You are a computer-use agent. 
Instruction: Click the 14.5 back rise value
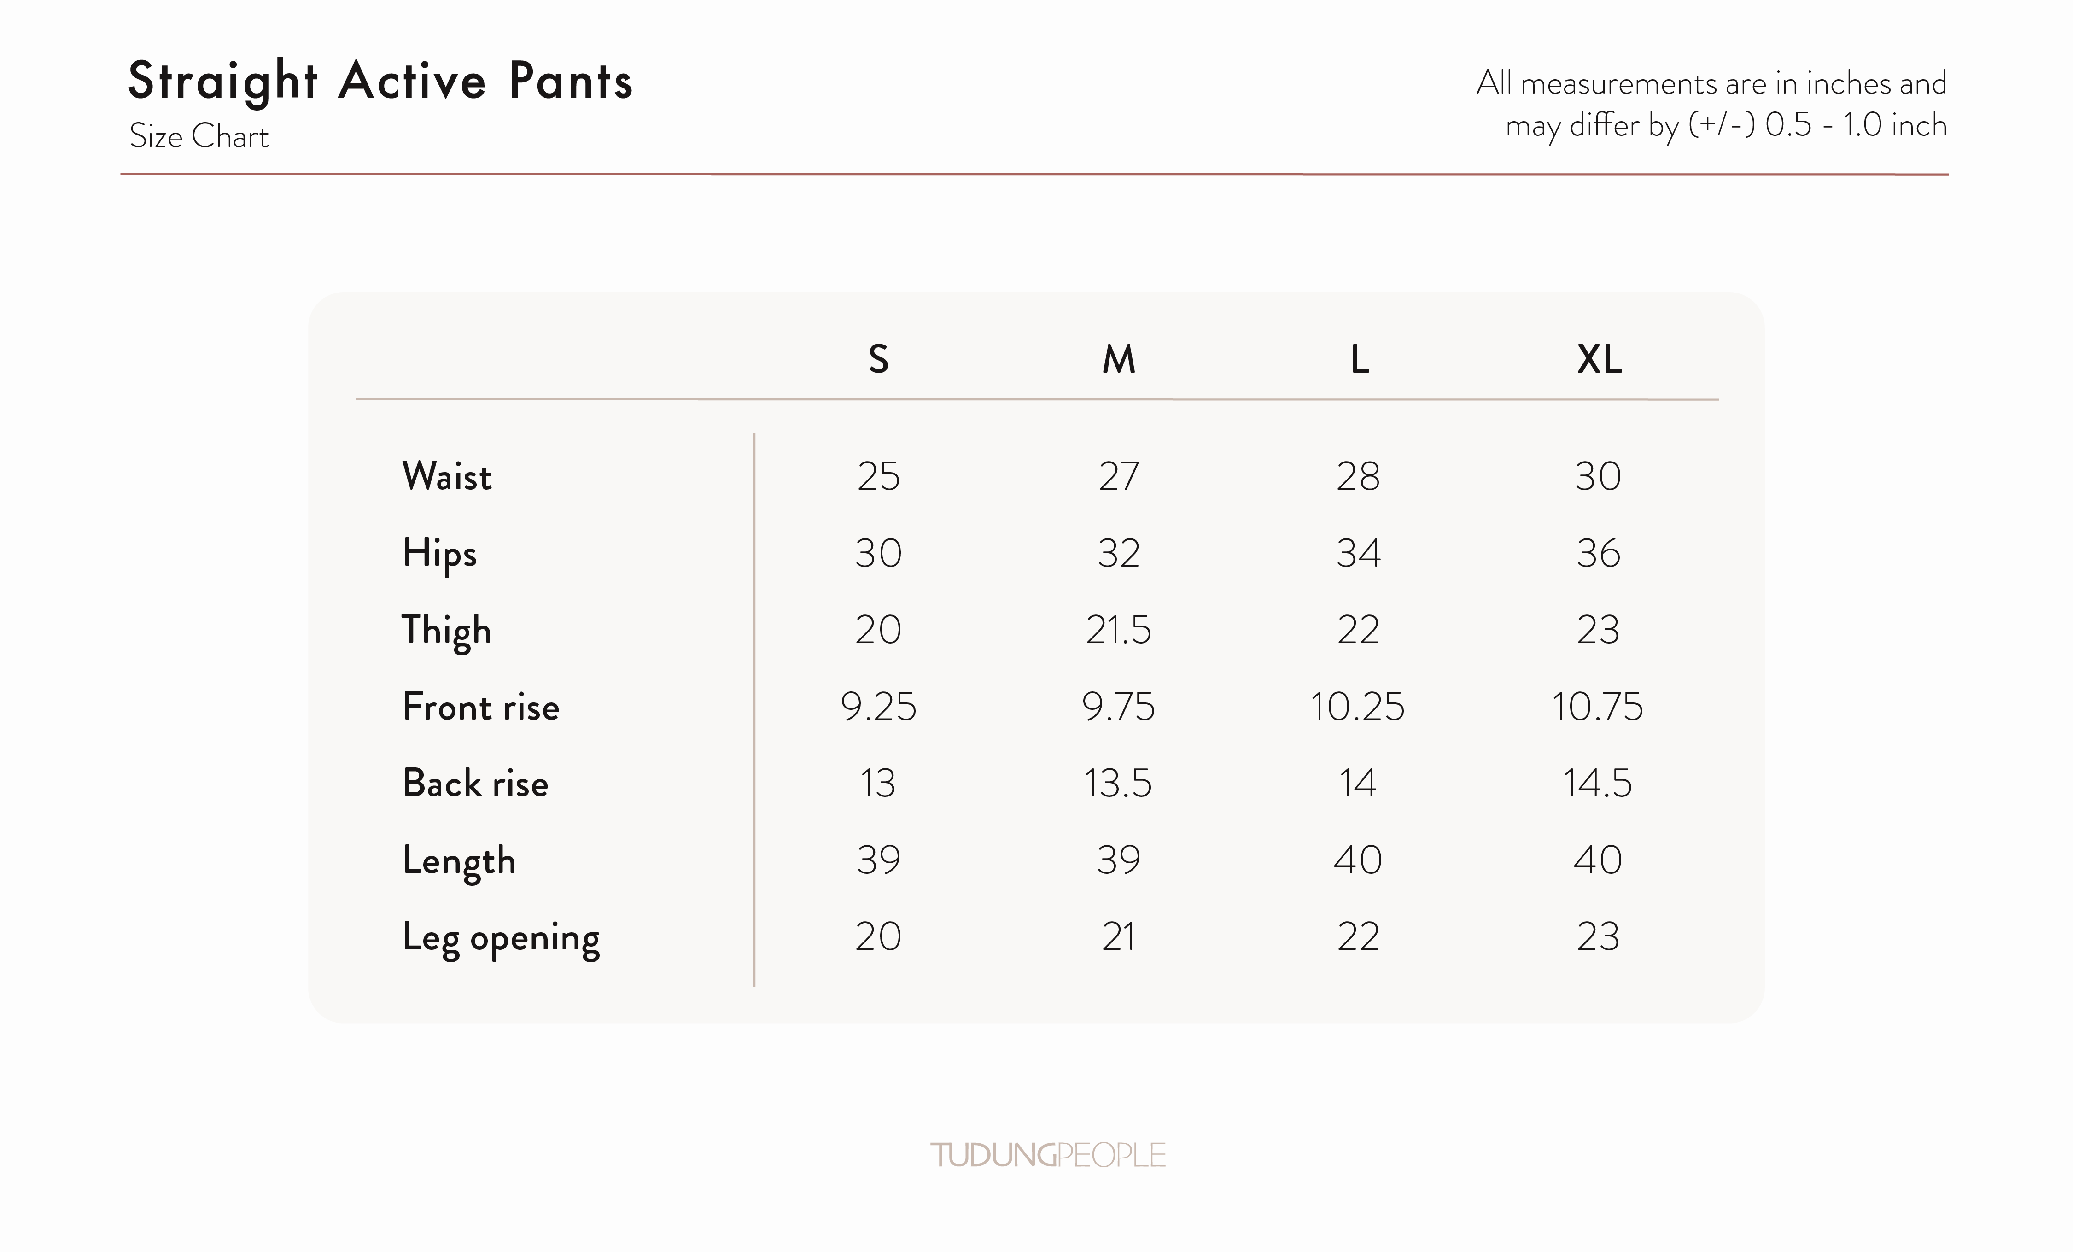click(1597, 784)
